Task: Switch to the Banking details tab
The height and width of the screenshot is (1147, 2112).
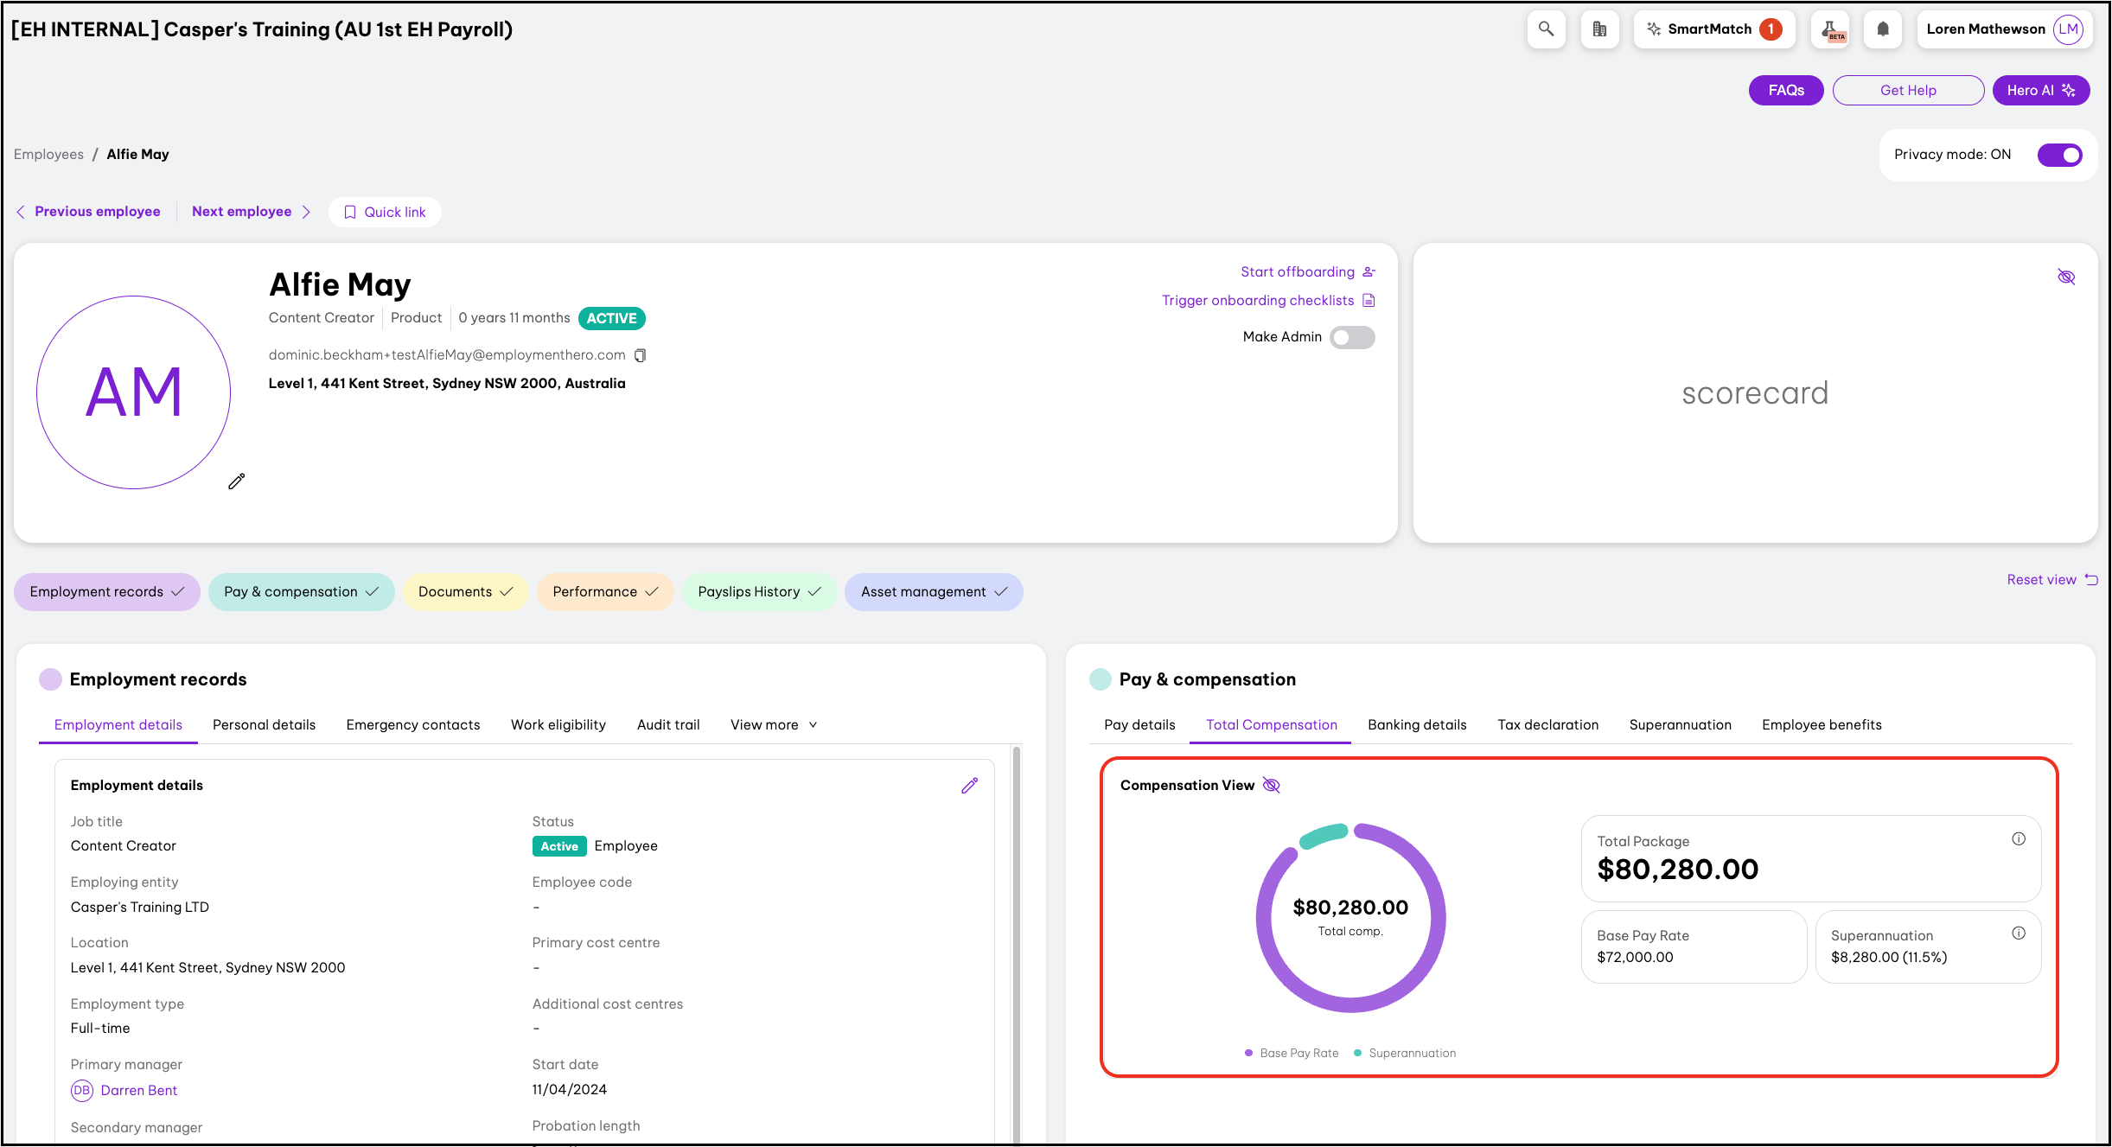Action: click(1416, 724)
